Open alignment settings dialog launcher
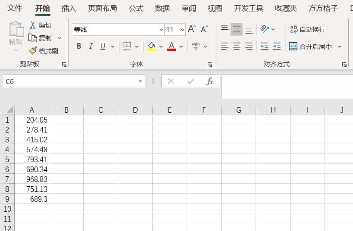Screen dimensions: 353x231 (344, 65)
